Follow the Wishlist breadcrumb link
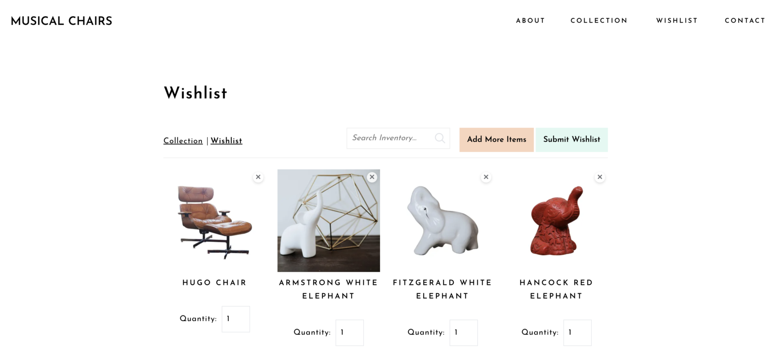This screenshot has height=357, width=777. click(x=226, y=141)
